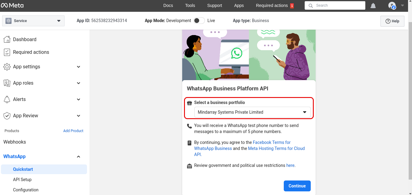The width and height of the screenshot is (412, 195).
Task: Click the Continue button
Action: pyautogui.click(x=297, y=186)
